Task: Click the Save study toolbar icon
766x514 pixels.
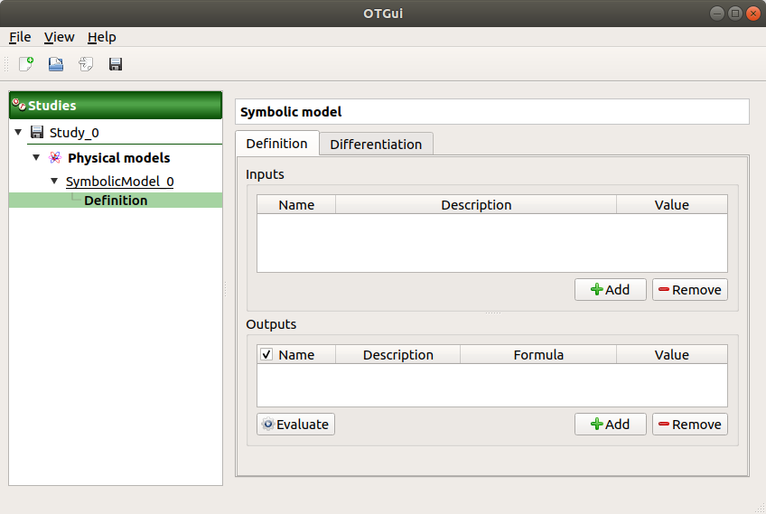Action: 116,64
